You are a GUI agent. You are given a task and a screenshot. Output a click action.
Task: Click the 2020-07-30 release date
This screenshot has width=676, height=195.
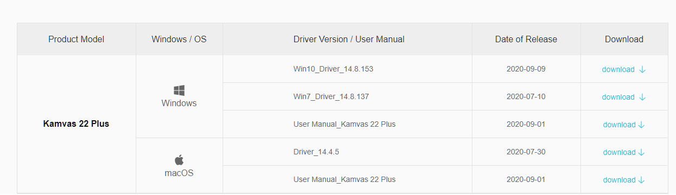point(526,152)
